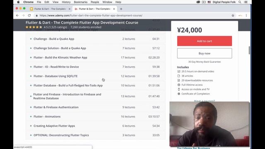The width and height of the screenshot is (265, 149).
Task: Click the webcam video overlay
Action: (x=210, y=124)
